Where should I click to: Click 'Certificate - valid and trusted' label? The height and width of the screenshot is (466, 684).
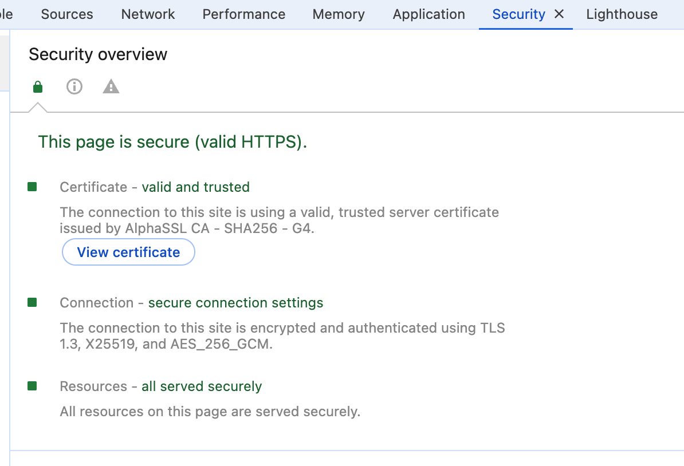click(x=155, y=187)
